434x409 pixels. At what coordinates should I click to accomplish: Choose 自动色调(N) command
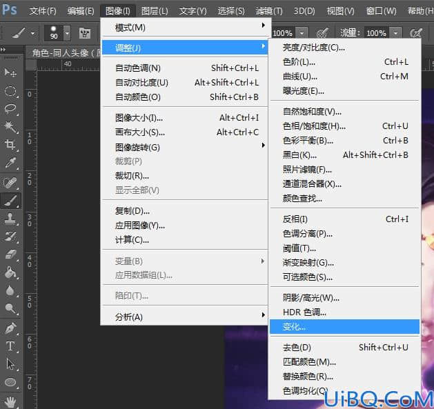(185, 68)
